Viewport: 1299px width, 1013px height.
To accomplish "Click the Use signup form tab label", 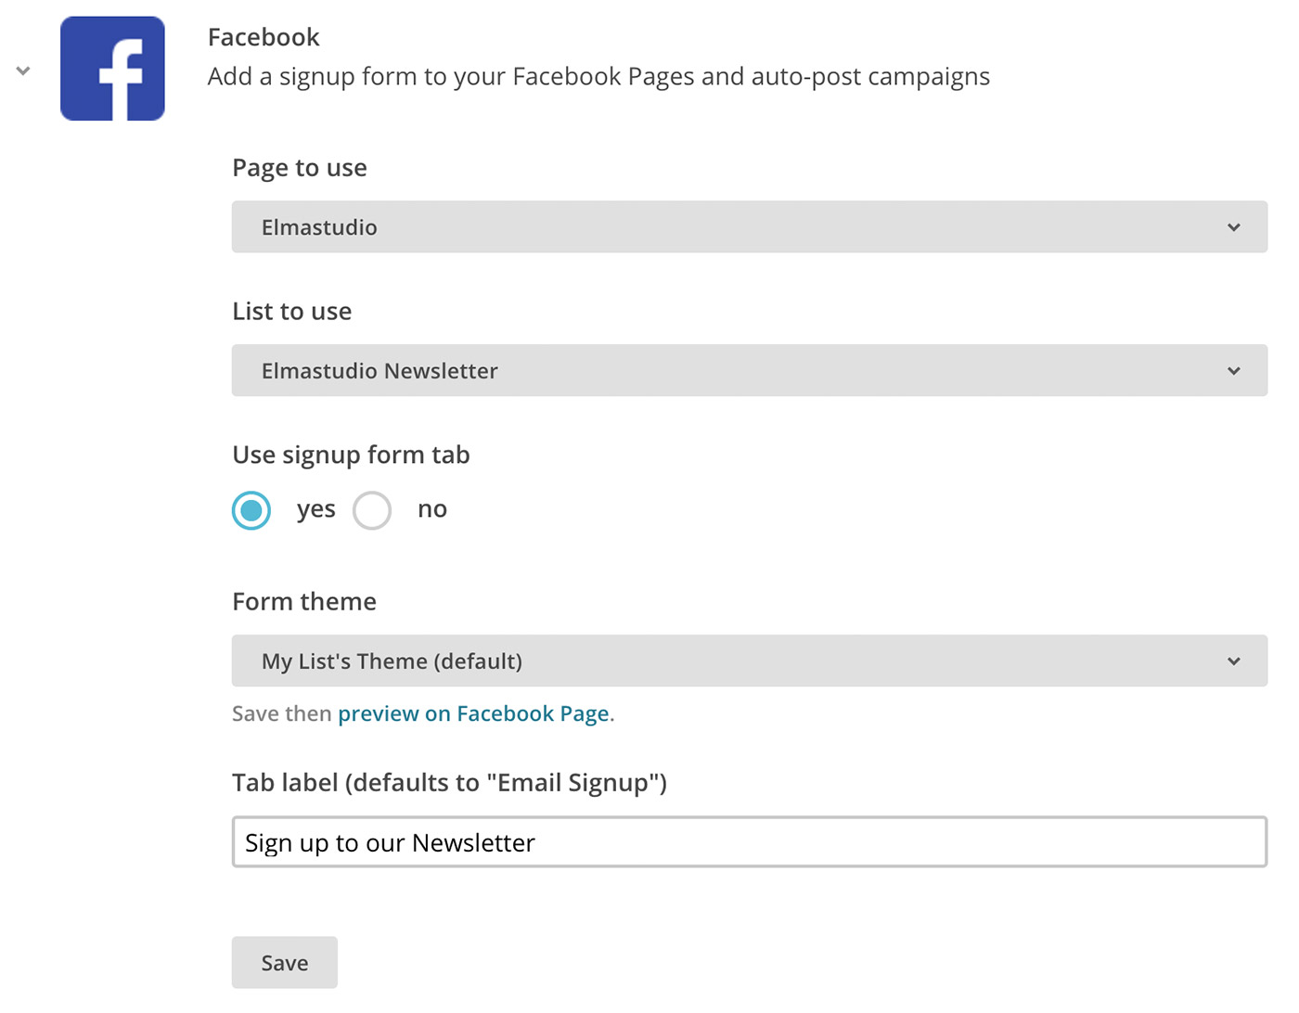I will pos(351,455).
